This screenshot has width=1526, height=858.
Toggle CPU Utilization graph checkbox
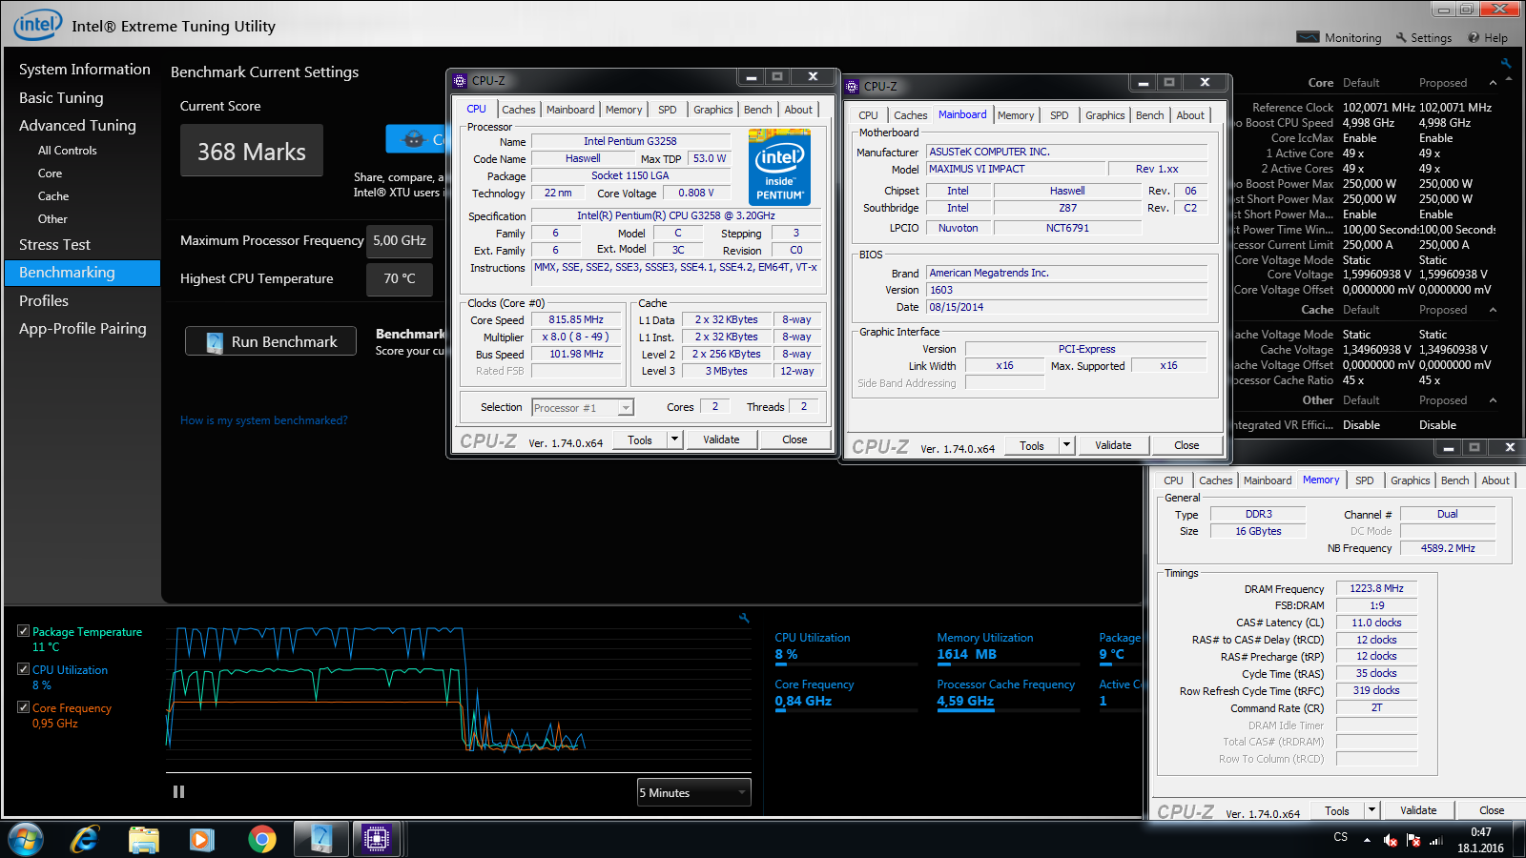[x=23, y=669]
